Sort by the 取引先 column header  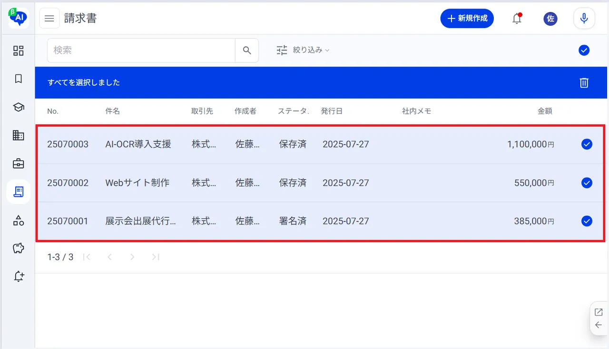202,111
